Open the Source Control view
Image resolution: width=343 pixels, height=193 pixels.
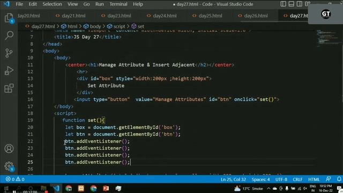point(9,53)
